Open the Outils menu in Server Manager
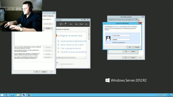This screenshot has height=97, width=173. click(x=76, y=24)
